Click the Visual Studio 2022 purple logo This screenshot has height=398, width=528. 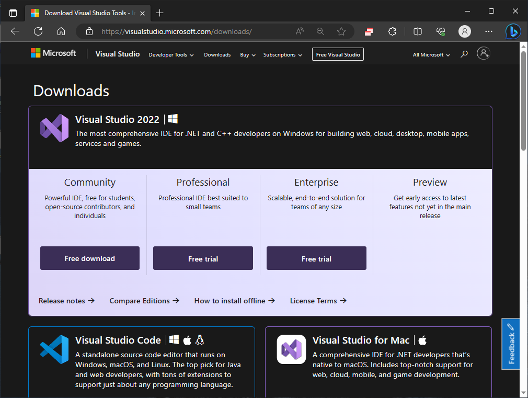pyautogui.click(x=54, y=128)
